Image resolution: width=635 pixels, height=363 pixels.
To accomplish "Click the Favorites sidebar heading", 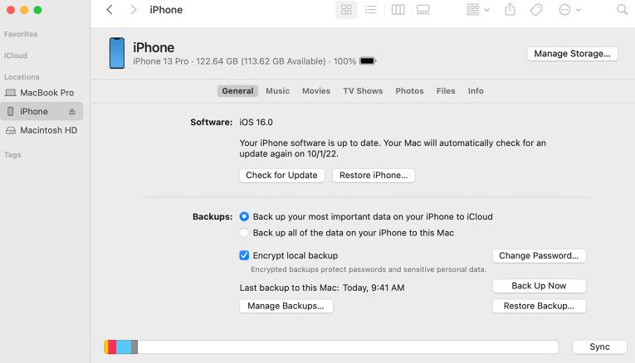I will coord(21,34).
